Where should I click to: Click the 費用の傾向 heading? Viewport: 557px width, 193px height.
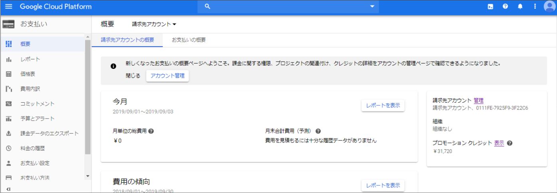point(131,181)
